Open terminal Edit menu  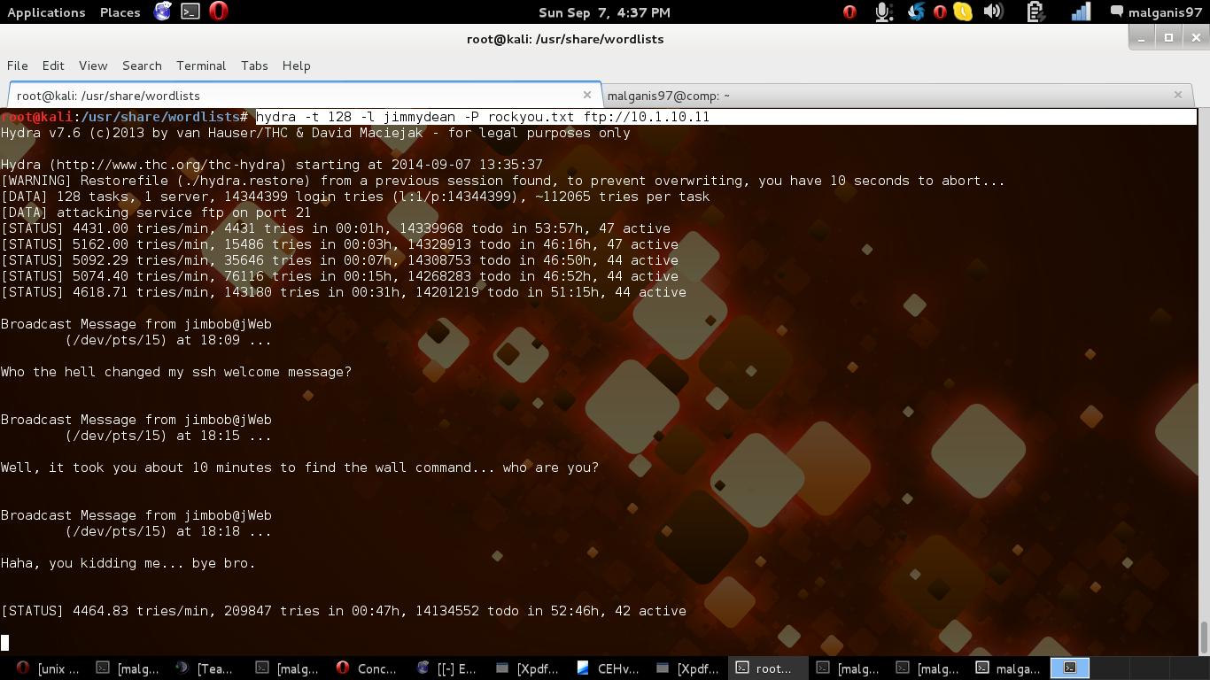point(53,66)
